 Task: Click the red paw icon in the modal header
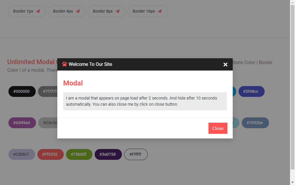click(x=64, y=64)
